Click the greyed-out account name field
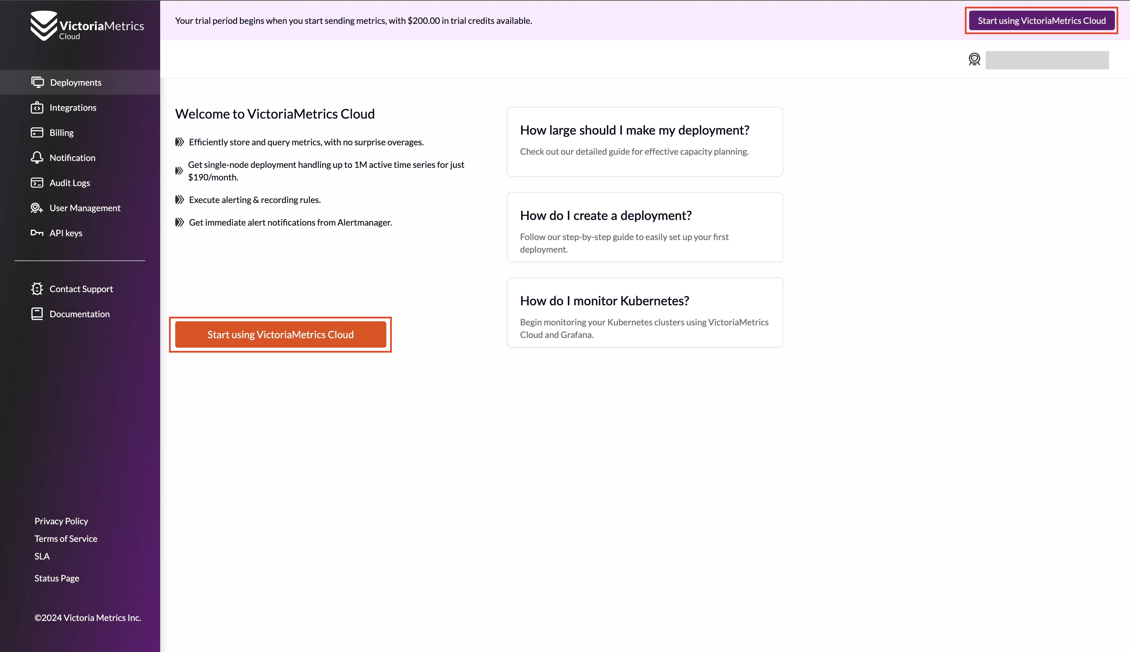 click(1047, 60)
